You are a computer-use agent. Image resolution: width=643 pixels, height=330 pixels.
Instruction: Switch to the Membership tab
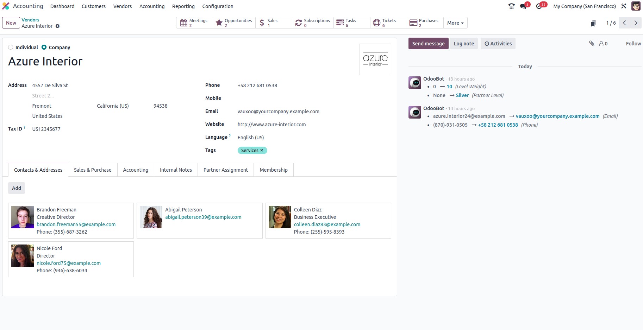point(274,170)
